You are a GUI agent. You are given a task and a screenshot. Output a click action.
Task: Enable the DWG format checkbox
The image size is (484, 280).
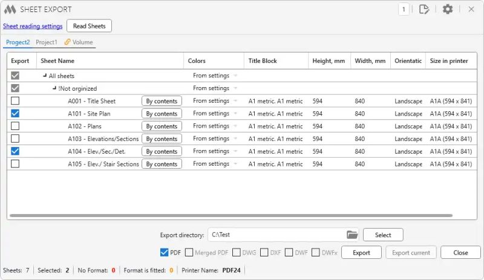237,253
